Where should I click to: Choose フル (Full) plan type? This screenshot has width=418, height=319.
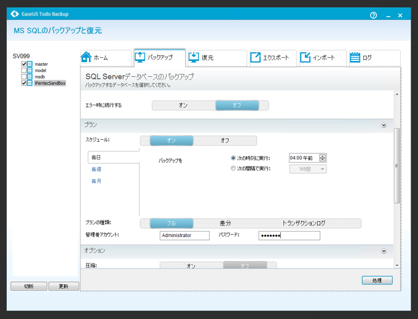tap(172, 223)
